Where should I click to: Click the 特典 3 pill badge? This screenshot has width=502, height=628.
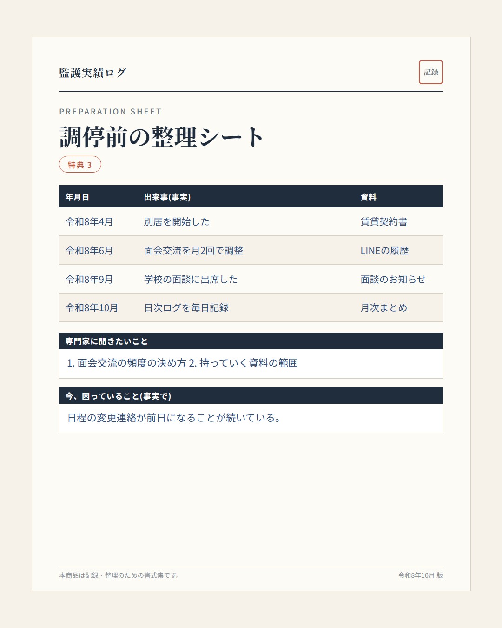[x=80, y=164]
